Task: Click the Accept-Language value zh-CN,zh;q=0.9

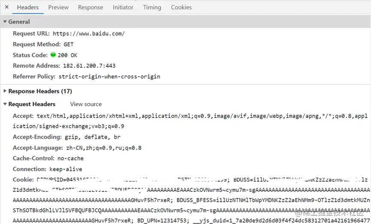Action: (104, 148)
